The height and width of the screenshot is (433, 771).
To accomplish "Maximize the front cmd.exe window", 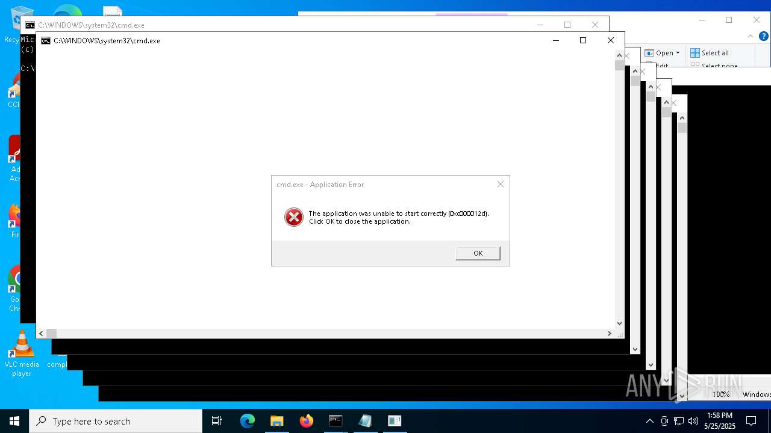I will [582, 40].
